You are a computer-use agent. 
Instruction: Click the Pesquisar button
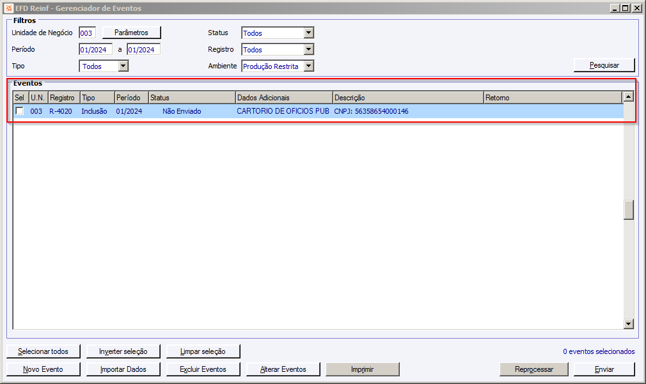click(604, 65)
